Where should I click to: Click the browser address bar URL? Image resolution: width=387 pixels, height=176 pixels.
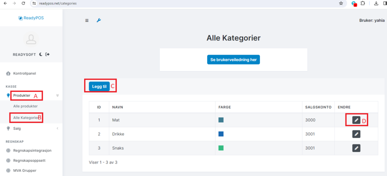point(58,3)
